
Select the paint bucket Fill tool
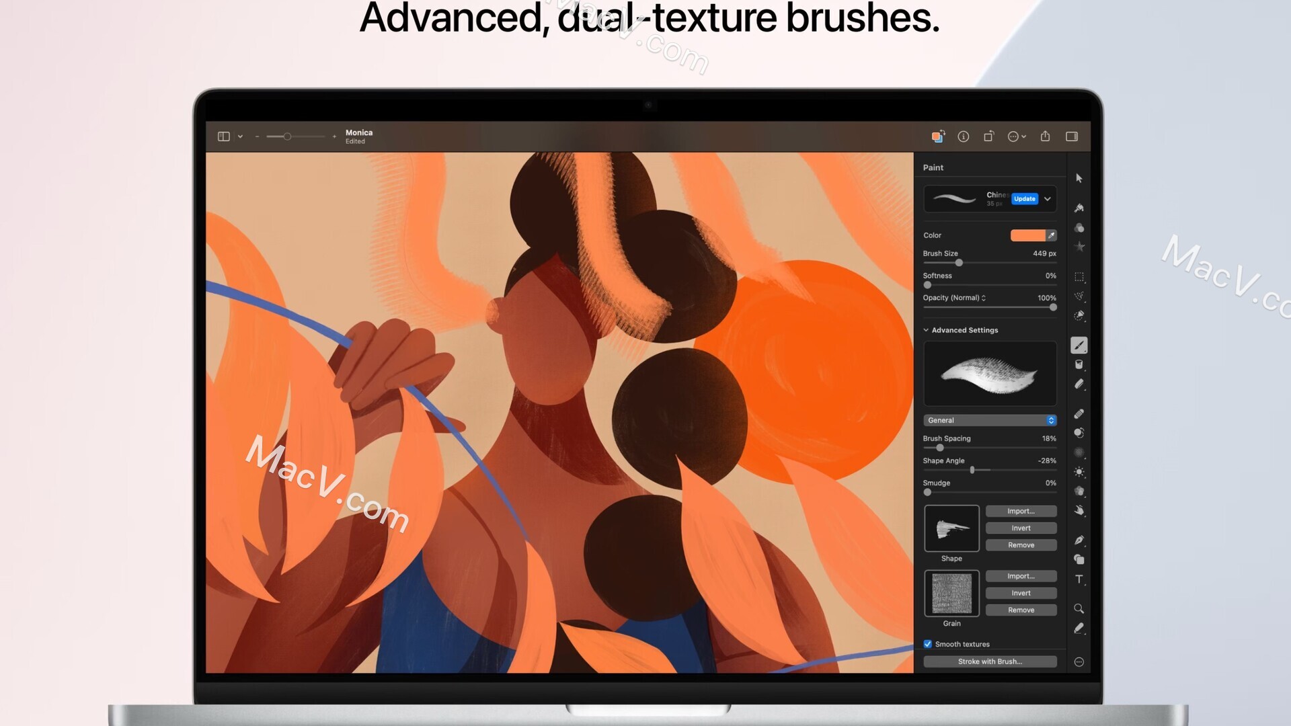pos(1079,365)
